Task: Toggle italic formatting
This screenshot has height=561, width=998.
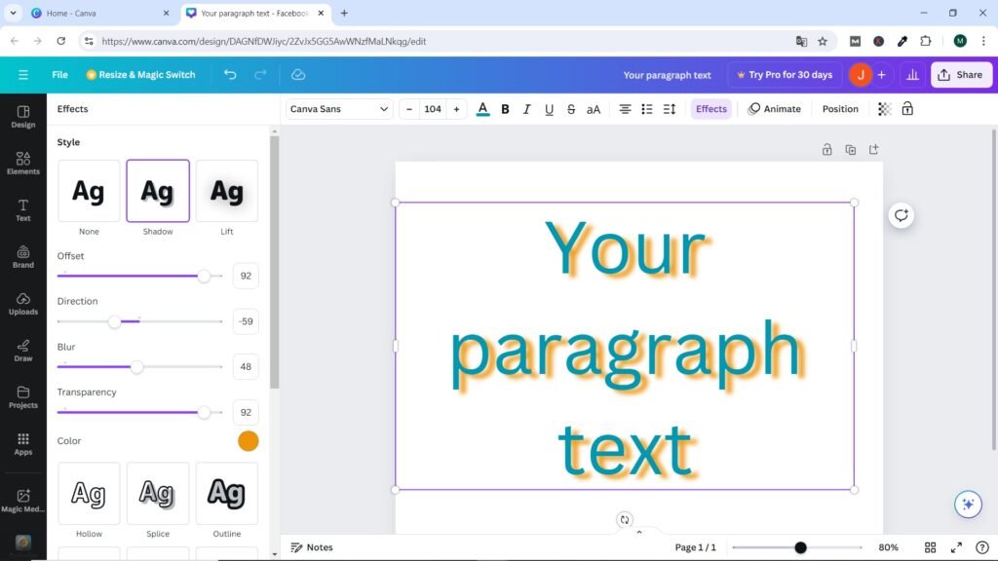Action: click(x=526, y=109)
